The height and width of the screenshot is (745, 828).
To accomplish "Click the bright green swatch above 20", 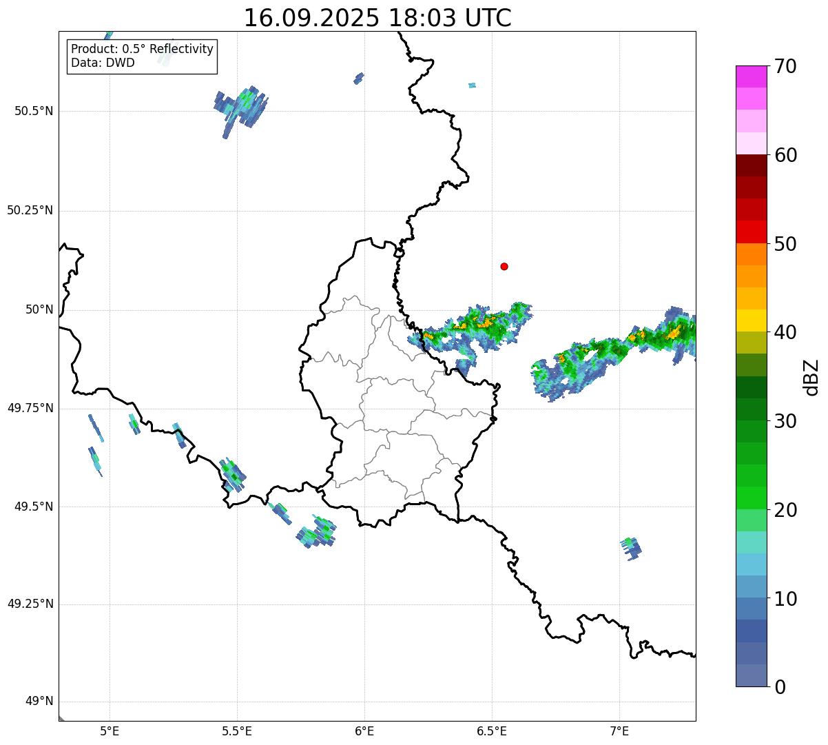I will click(752, 498).
